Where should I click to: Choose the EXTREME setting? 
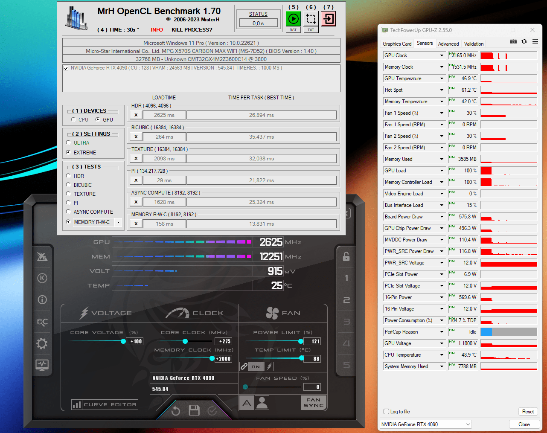click(68, 152)
